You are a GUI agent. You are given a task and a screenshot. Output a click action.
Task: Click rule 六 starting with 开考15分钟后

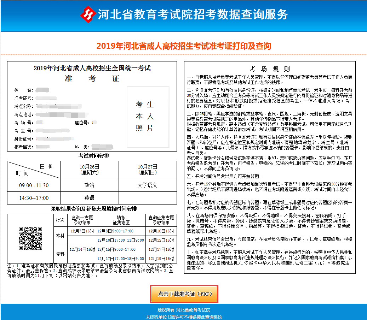click(x=270, y=189)
